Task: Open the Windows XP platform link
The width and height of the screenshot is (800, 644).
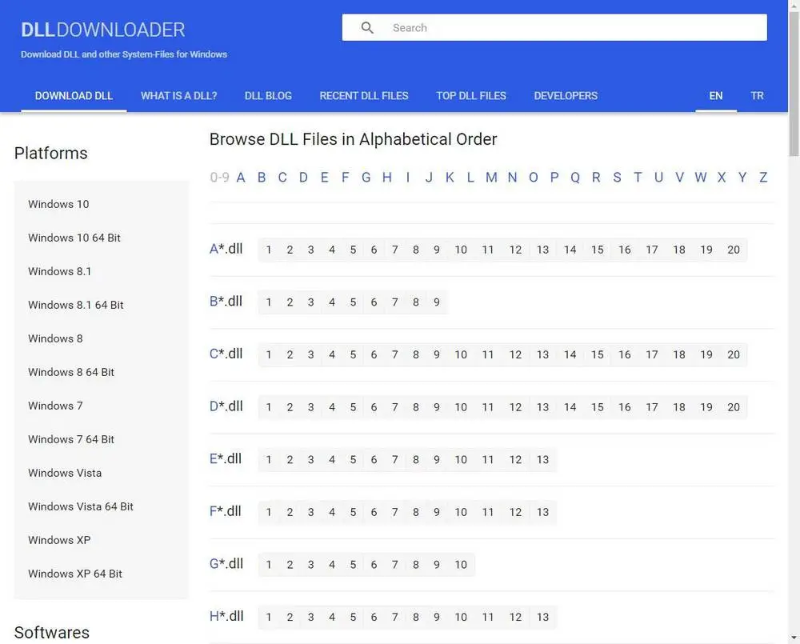Action: [60, 541]
